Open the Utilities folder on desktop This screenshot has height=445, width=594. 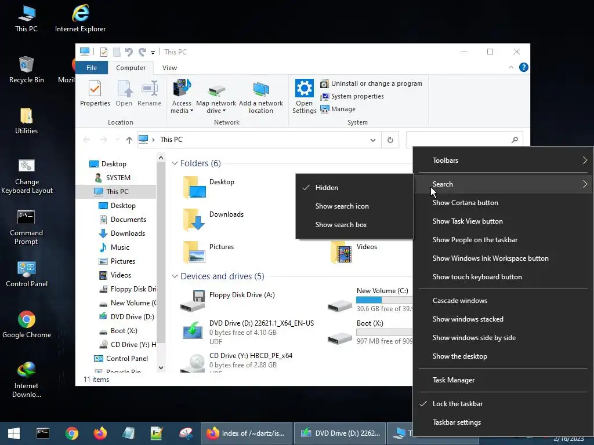pyautogui.click(x=27, y=121)
